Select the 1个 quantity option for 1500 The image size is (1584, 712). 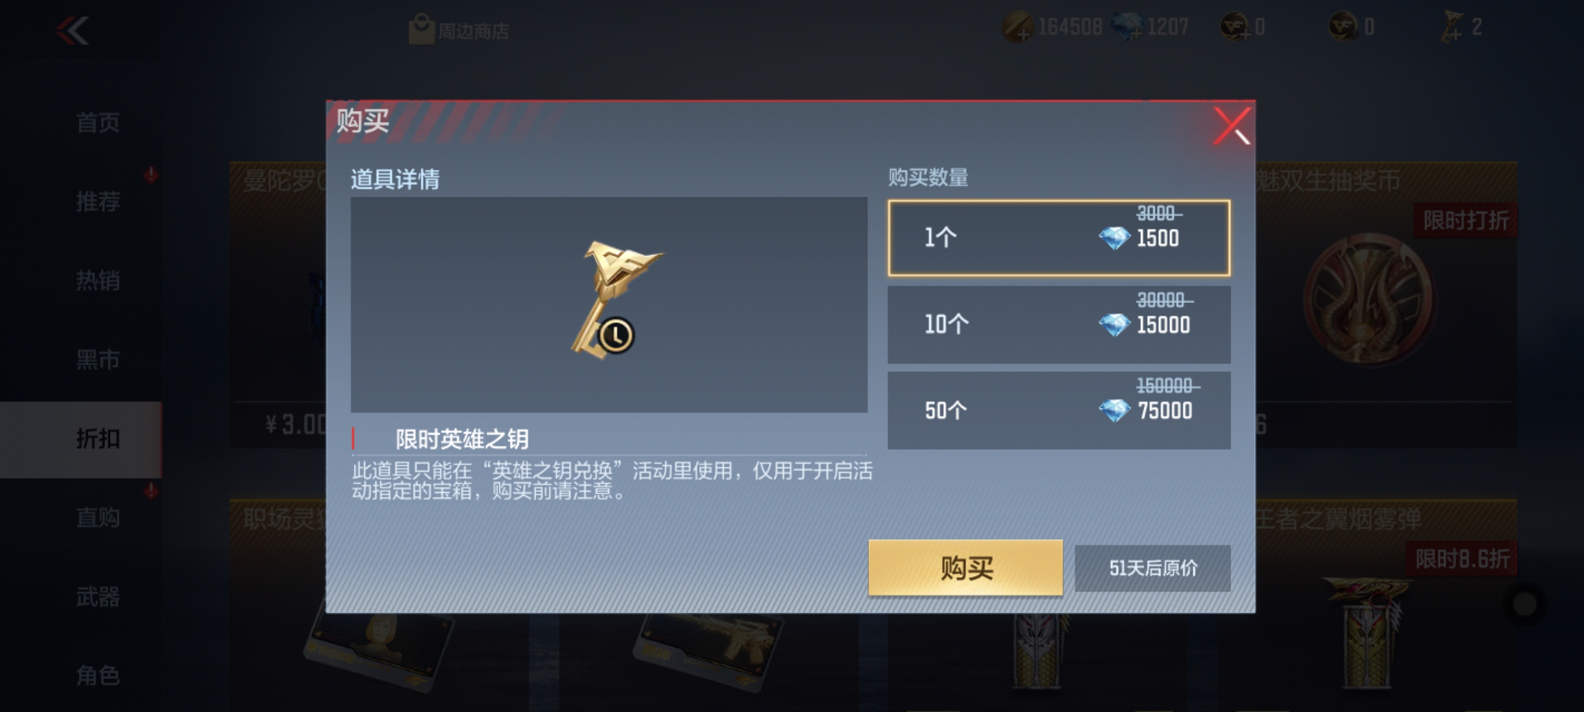(x=1059, y=238)
